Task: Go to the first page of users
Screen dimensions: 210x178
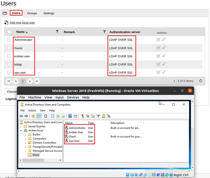Action: (x=9, y=81)
